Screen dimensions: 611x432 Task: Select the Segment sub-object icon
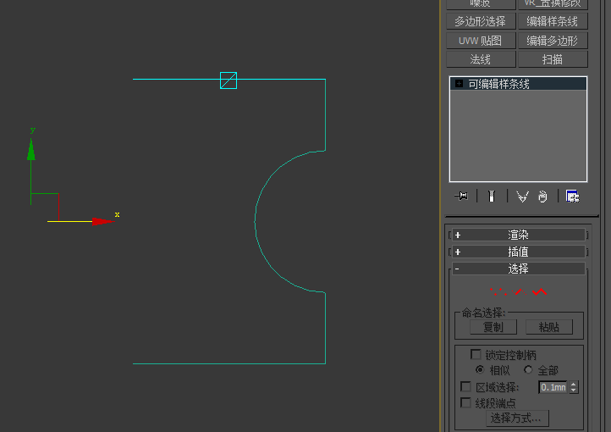click(520, 291)
